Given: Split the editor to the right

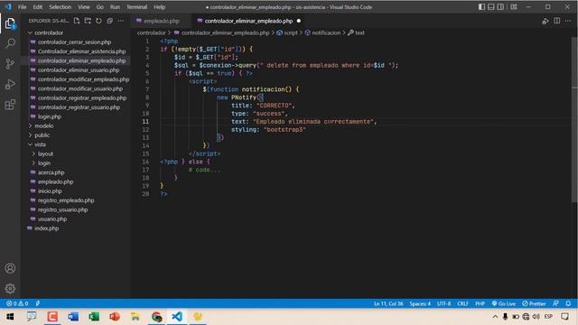Looking at the screenshot, I should pyautogui.click(x=557, y=21).
